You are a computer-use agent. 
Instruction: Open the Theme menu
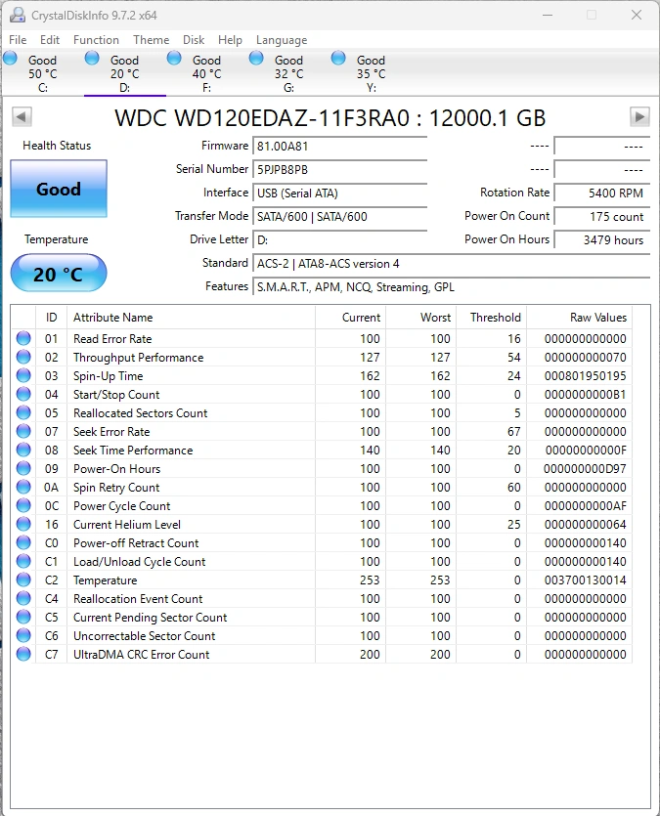[x=152, y=40]
